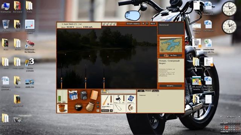Click the Озеро. Северный берег heading

[x=169, y=62]
